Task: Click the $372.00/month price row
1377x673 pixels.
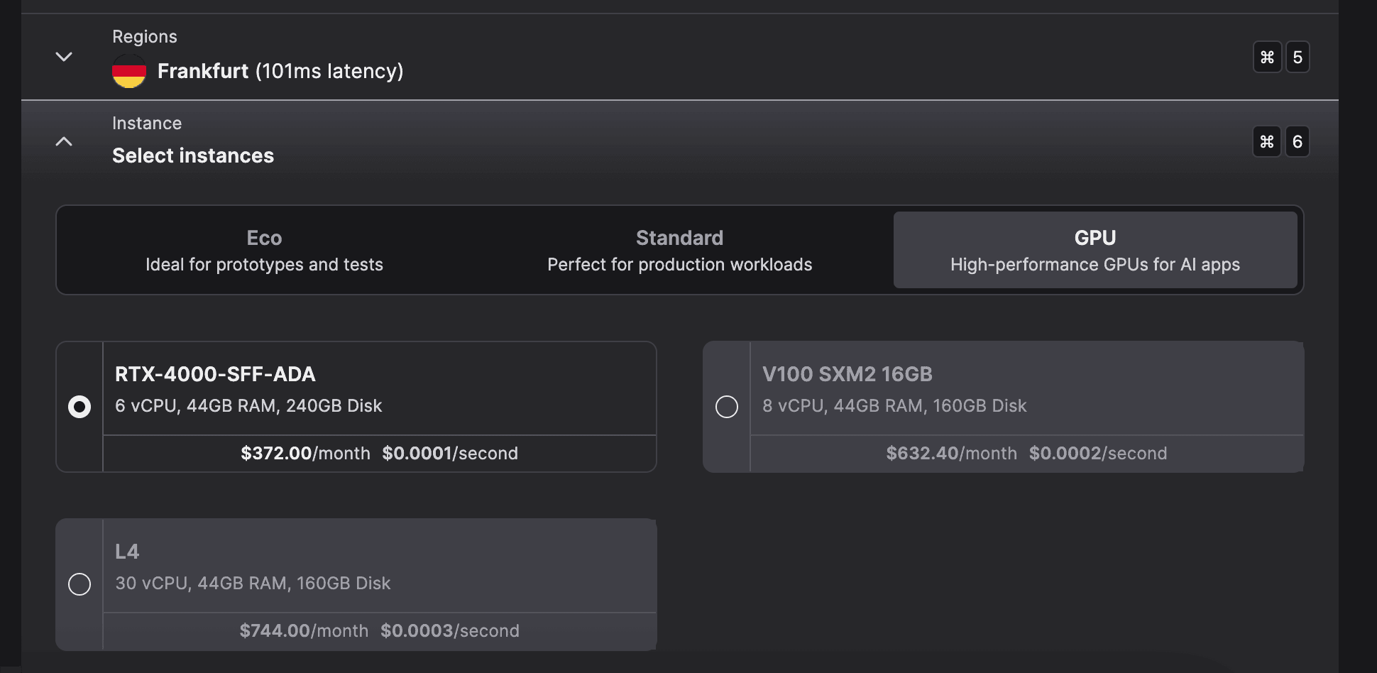Action: [379, 453]
